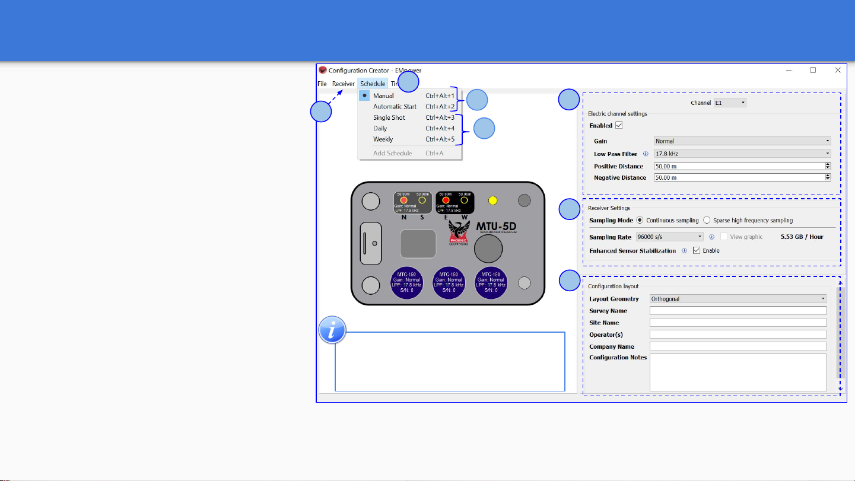Click bottom-right light gray connector on receiver
Image resolution: width=855 pixels, height=481 pixels.
pos(524,283)
